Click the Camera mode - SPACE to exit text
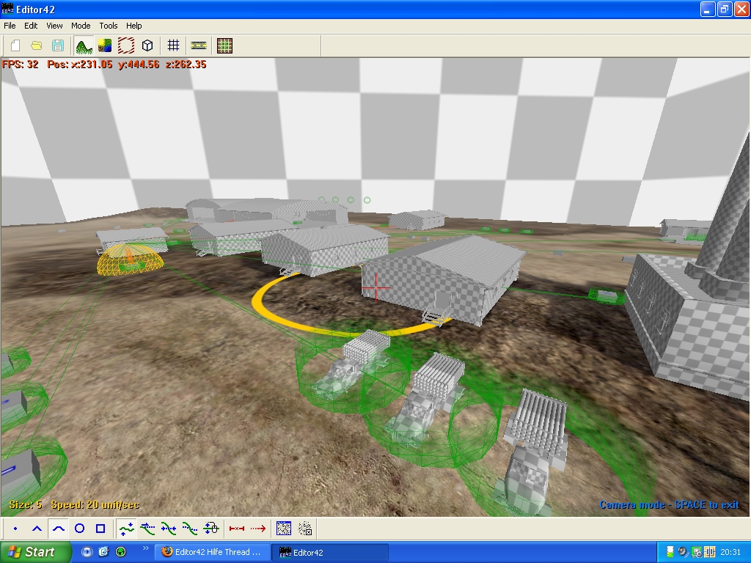 (669, 504)
